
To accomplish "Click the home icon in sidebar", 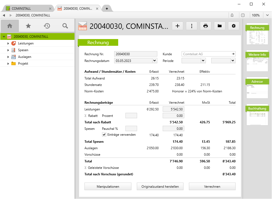I will click(x=10, y=26).
